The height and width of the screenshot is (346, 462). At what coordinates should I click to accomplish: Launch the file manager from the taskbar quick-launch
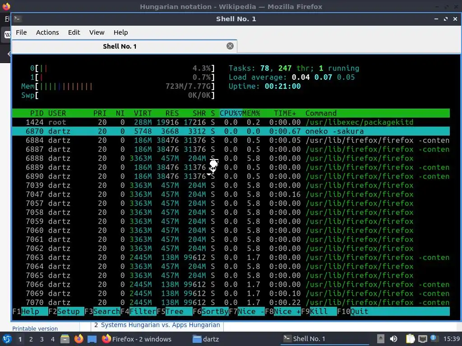pyautogui.click(x=65, y=339)
